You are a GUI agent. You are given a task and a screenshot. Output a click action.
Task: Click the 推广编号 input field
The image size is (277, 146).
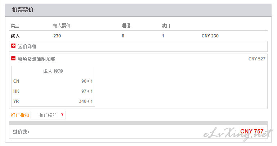pos(48,115)
